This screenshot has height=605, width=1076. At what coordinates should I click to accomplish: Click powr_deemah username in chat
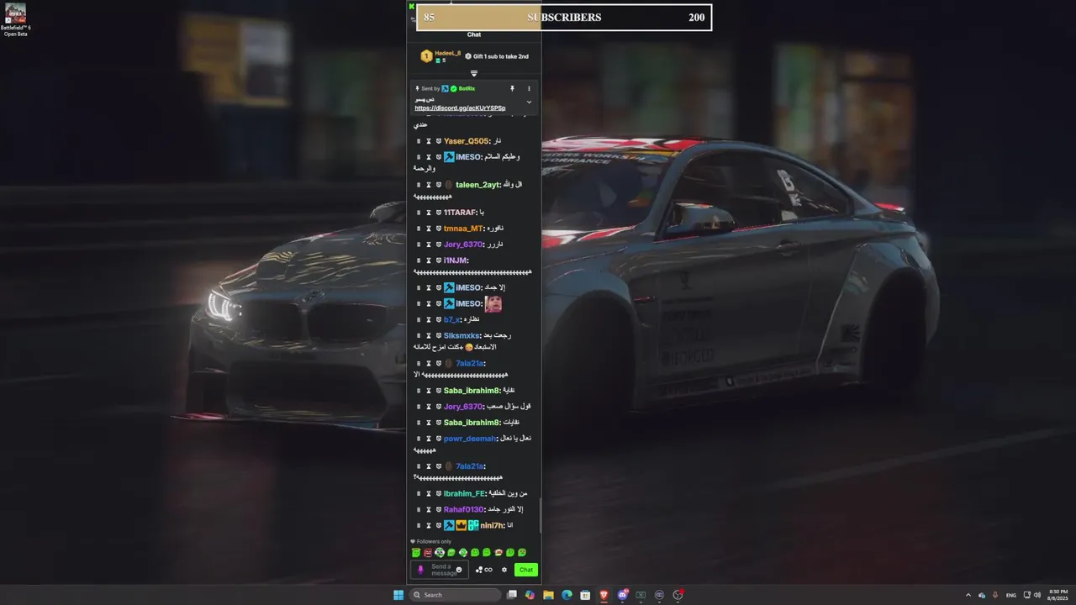(469, 438)
